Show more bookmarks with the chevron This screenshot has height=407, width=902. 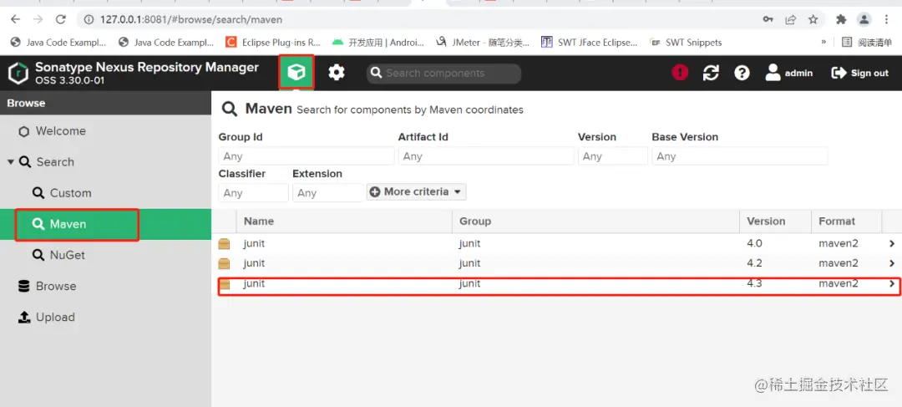(823, 42)
